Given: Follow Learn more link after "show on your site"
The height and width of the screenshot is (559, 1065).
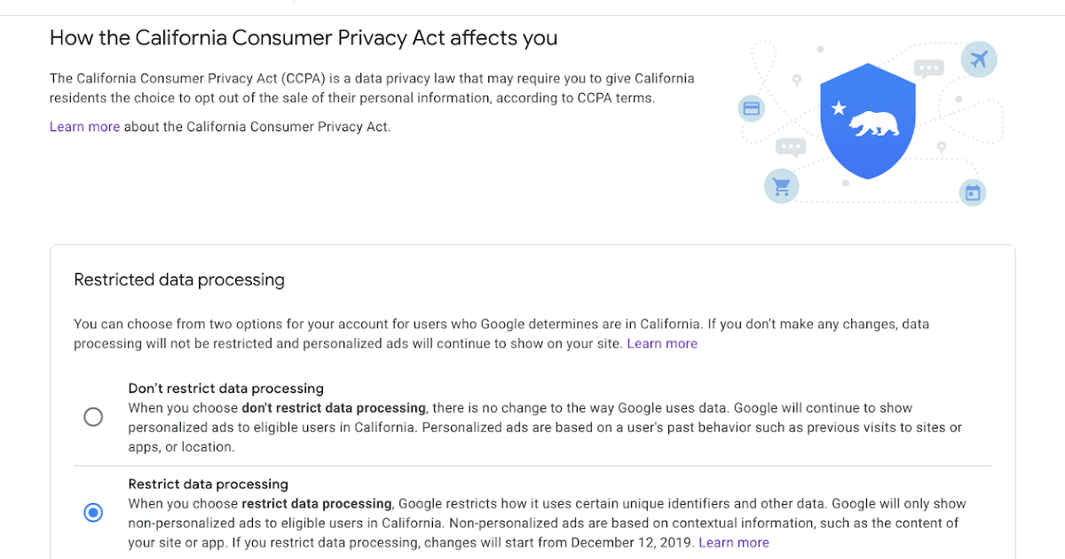Looking at the screenshot, I should [x=662, y=343].
